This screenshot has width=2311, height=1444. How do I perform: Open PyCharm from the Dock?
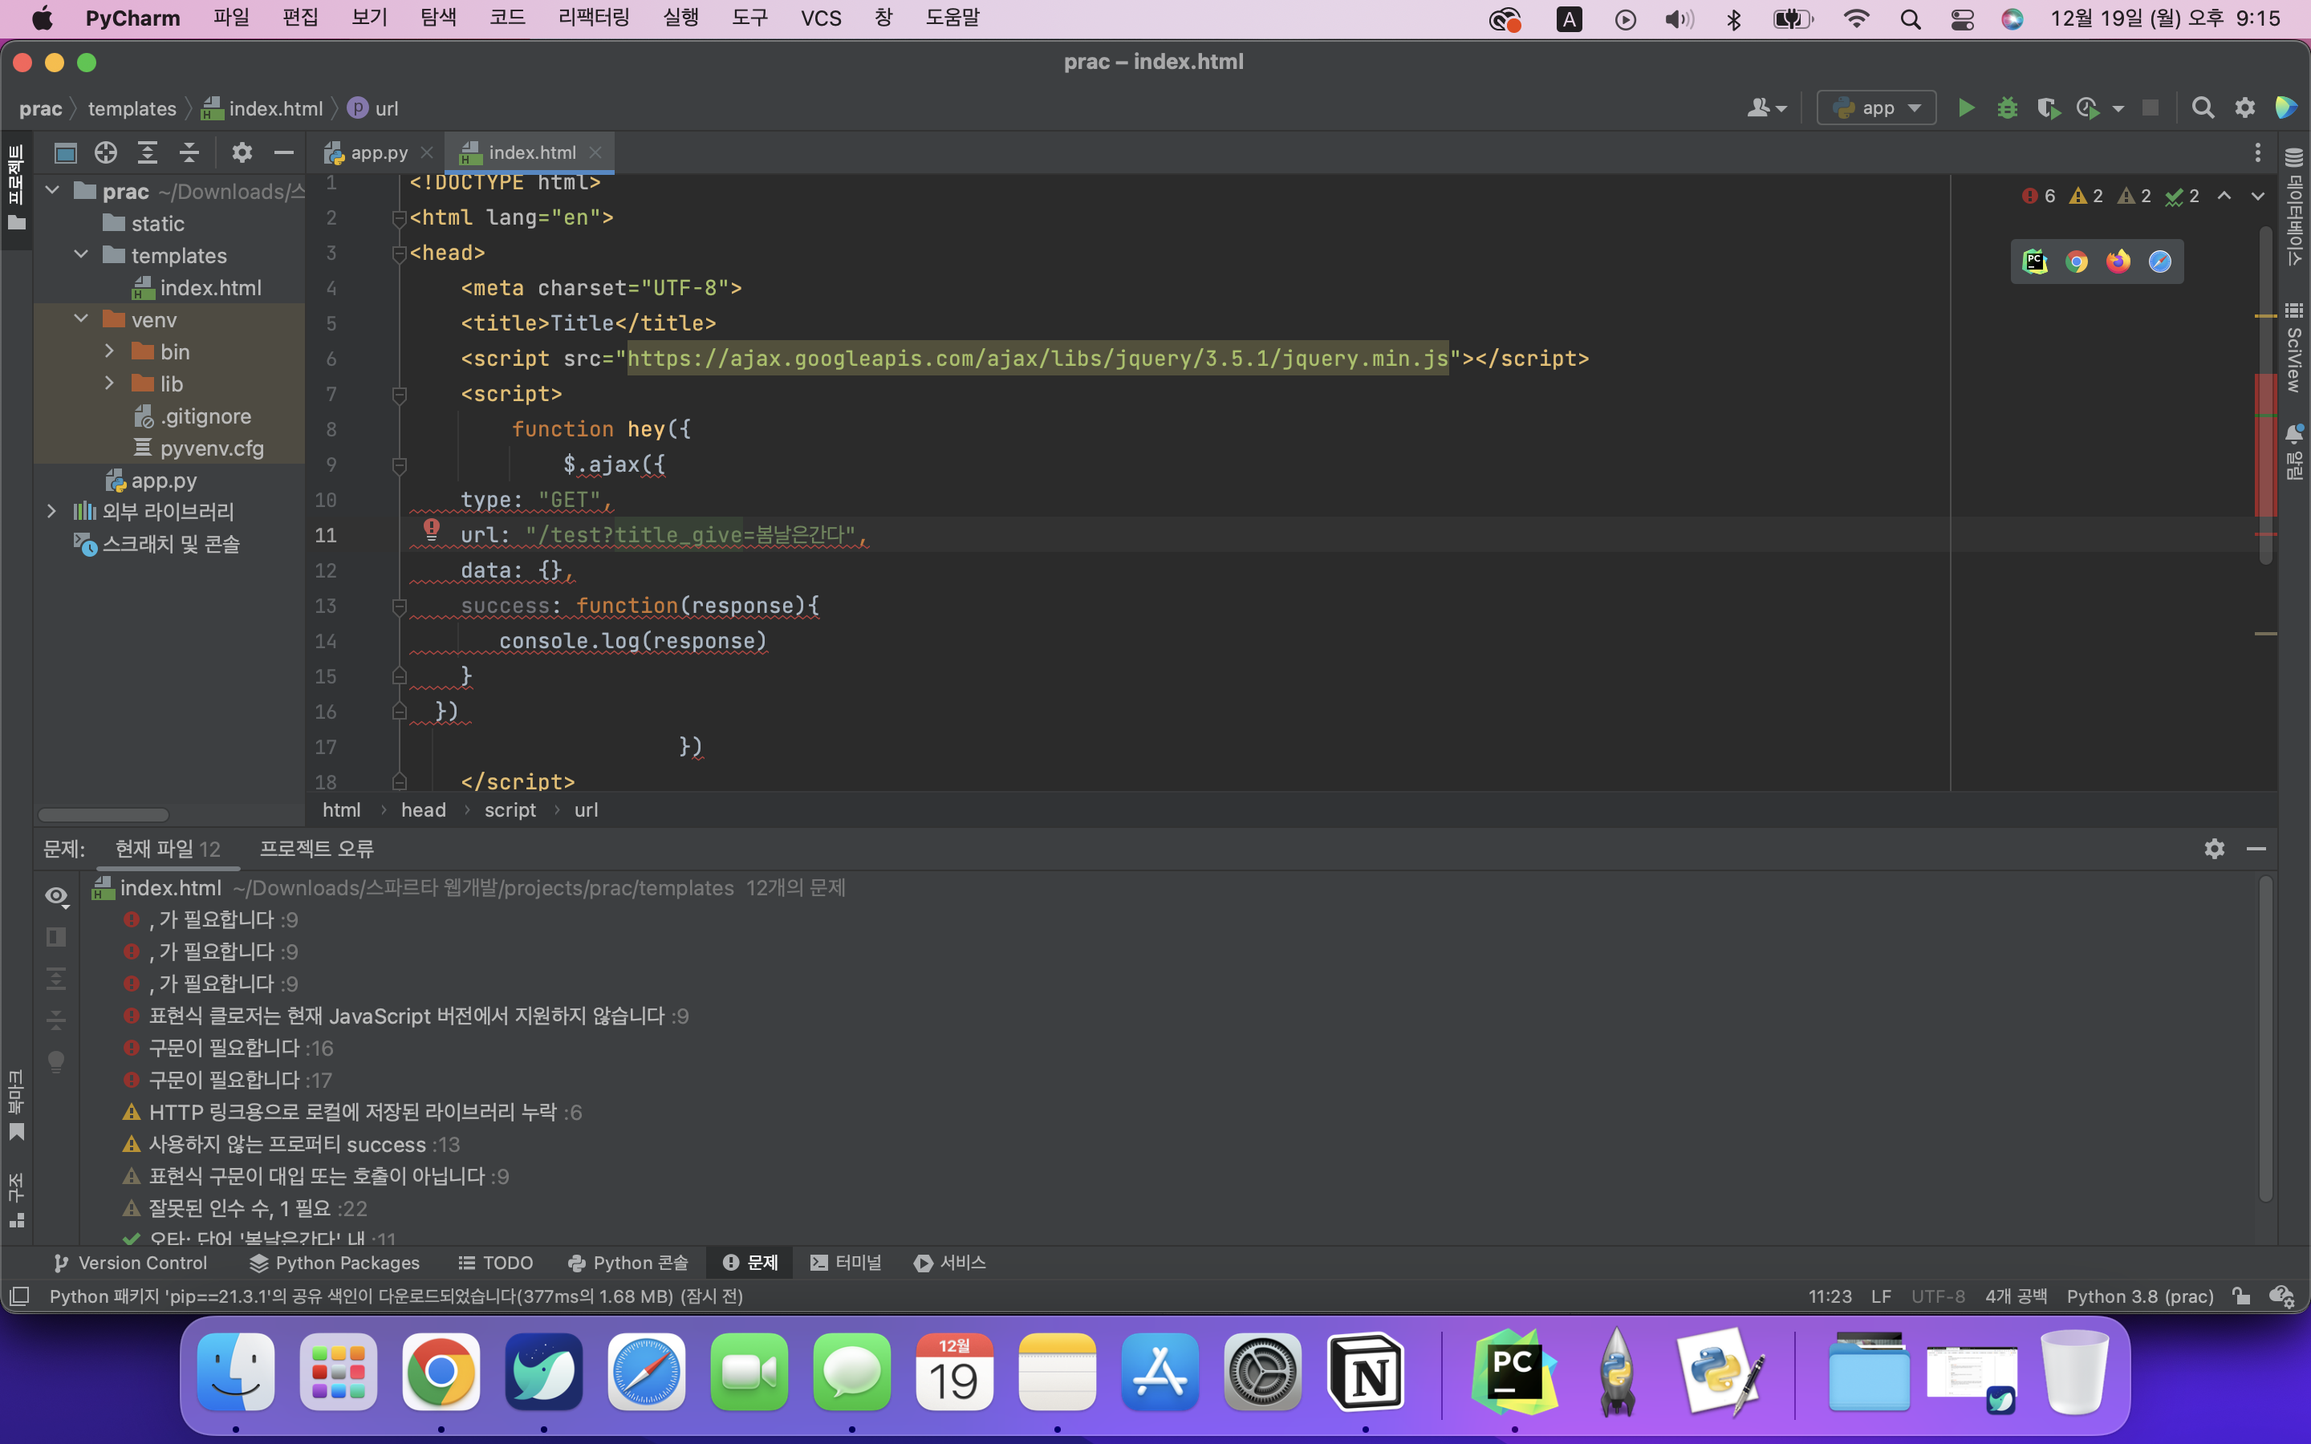(1513, 1372)
